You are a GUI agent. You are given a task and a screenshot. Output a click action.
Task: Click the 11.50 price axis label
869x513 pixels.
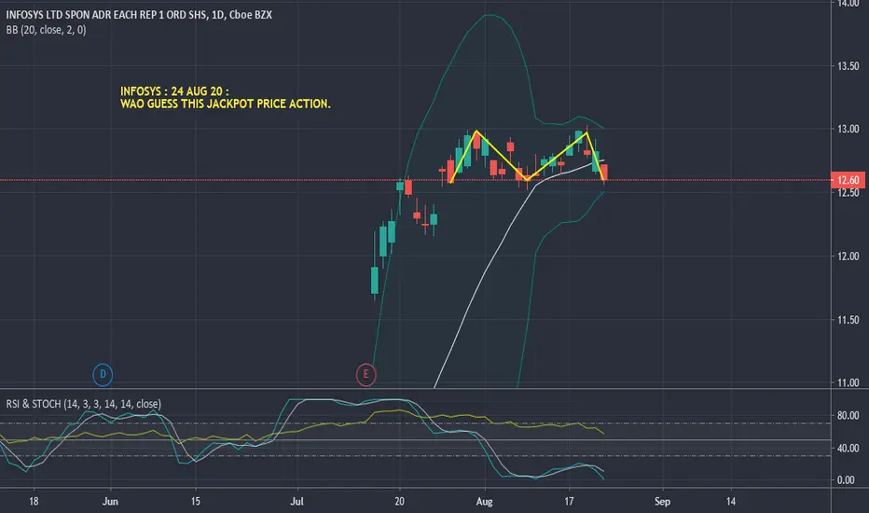click(848, 320)
